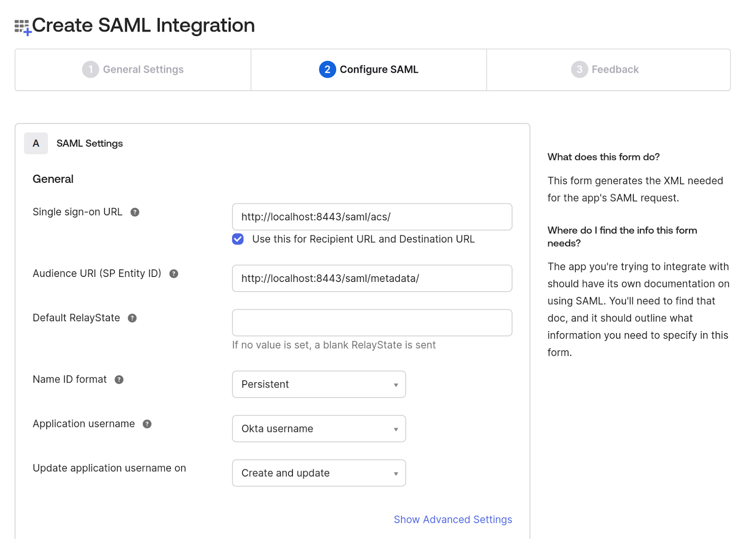Viewport: 738px width, 539px height.
Task: Click the app grid icon beside the page title
Action: [x=22, y=27]
